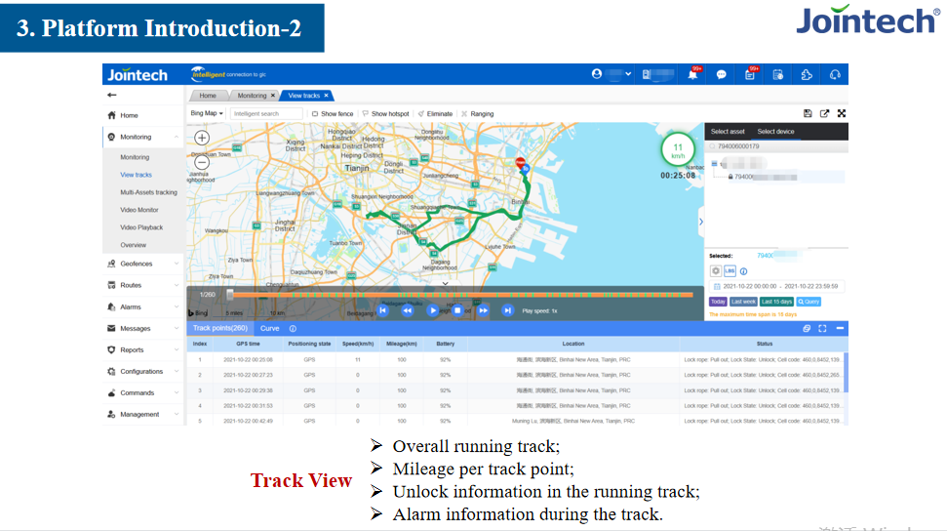Viewport: 947px width, 531px height.
Task: Expand the Alarms sidebar menu
Action: pos(143,306)
